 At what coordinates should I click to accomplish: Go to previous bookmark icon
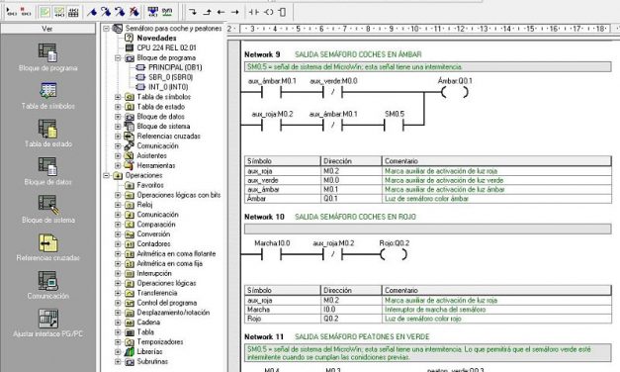[x=120, y=12]
